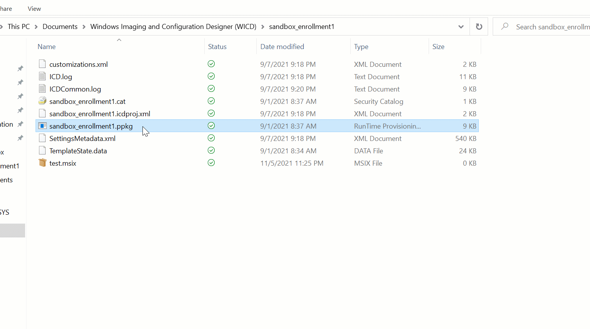The image size is (590, 329).
Task: Navigate to This PC via breadcrumb
Action: [19, 26]
